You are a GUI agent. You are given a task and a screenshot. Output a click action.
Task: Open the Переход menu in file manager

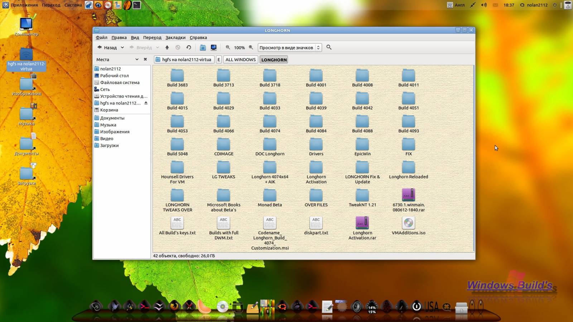(x=152, y=38)
